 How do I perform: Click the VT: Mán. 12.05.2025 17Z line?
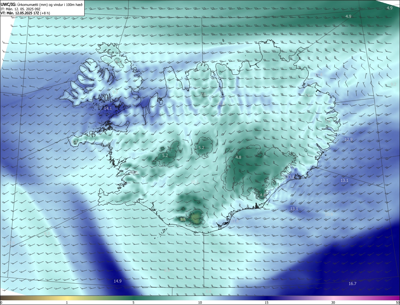pos(25,13)
